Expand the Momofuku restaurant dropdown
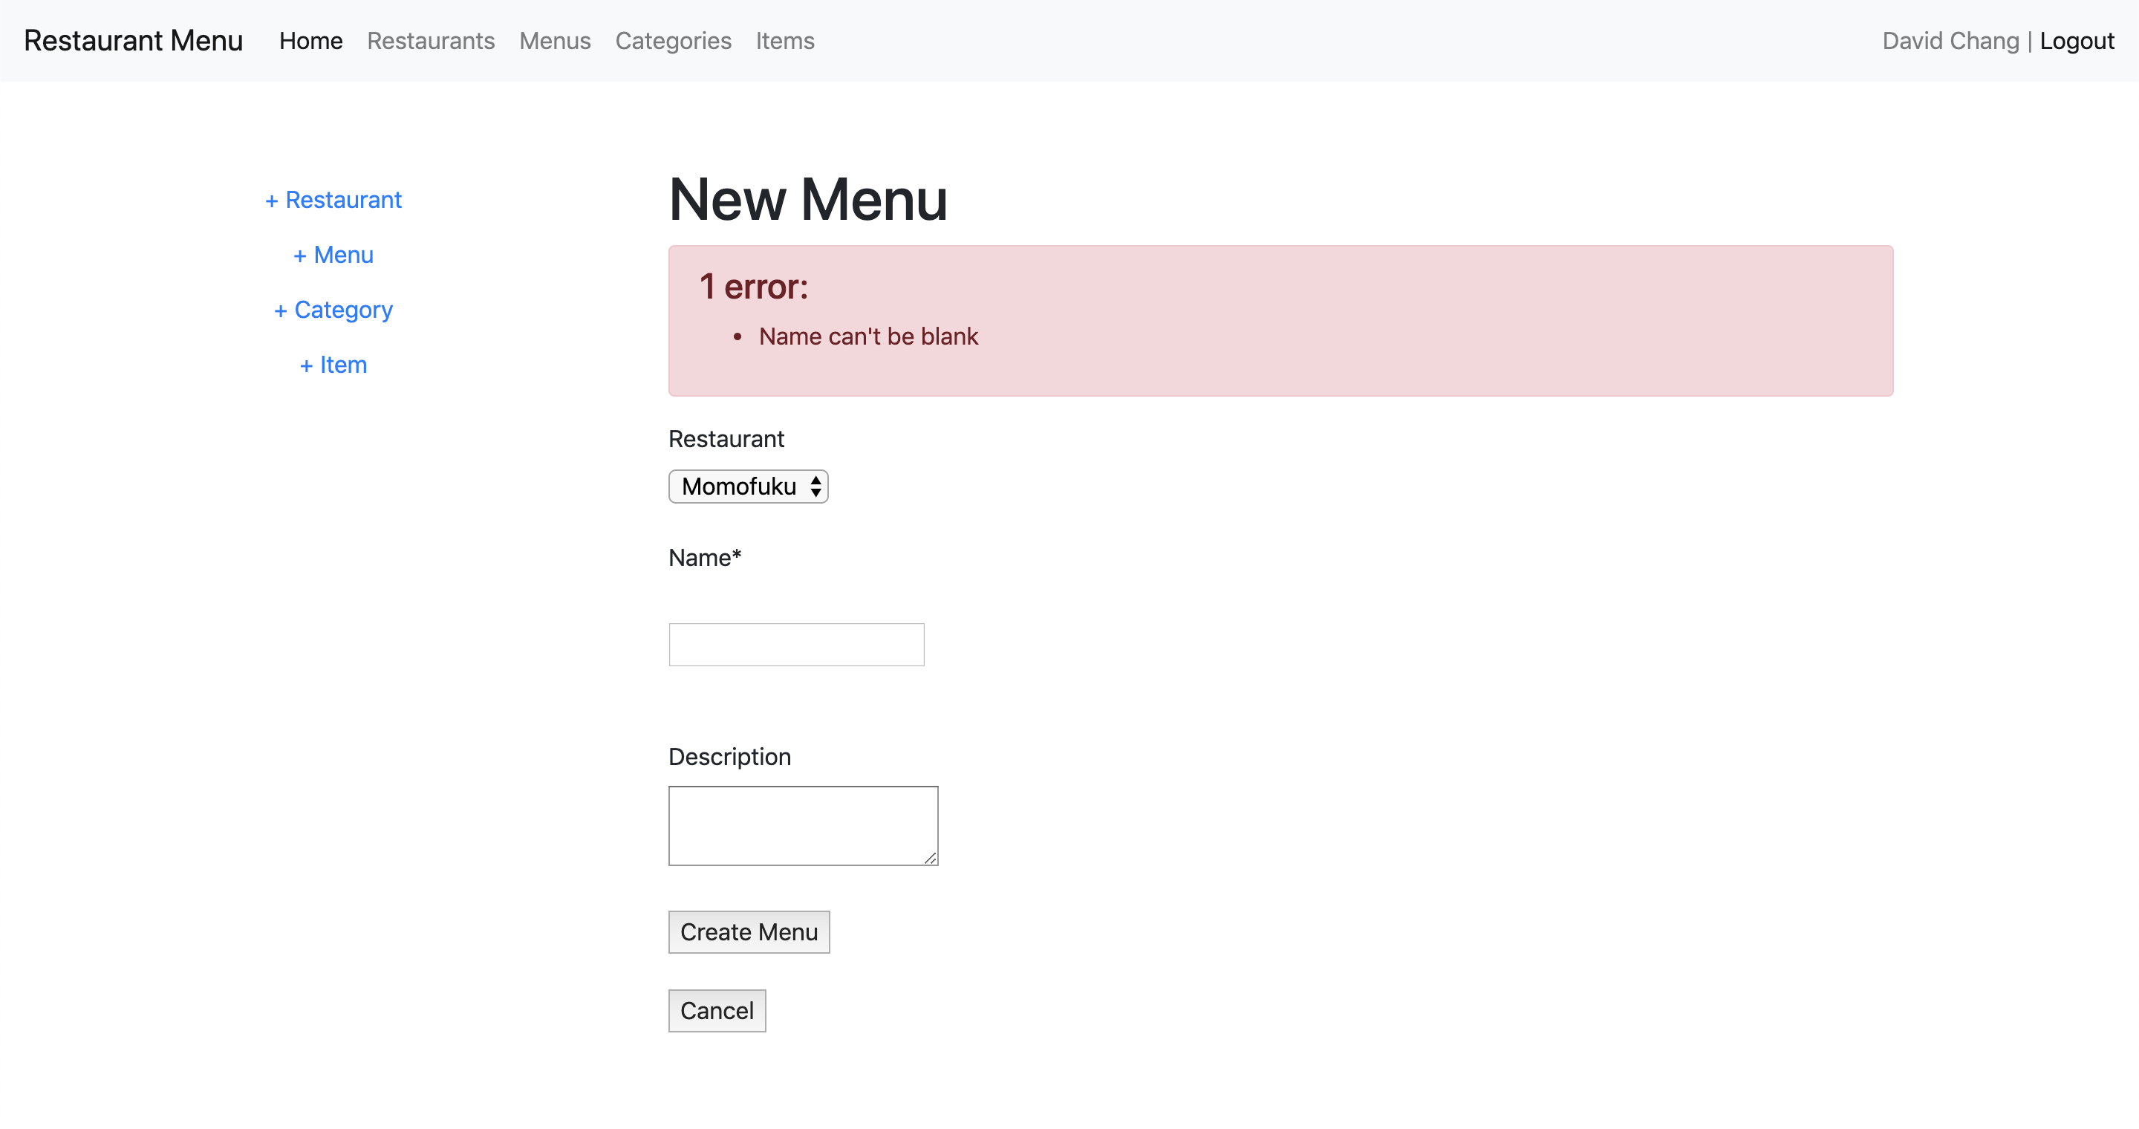Screen dimensions: 2139x1129 pos(748,487)
